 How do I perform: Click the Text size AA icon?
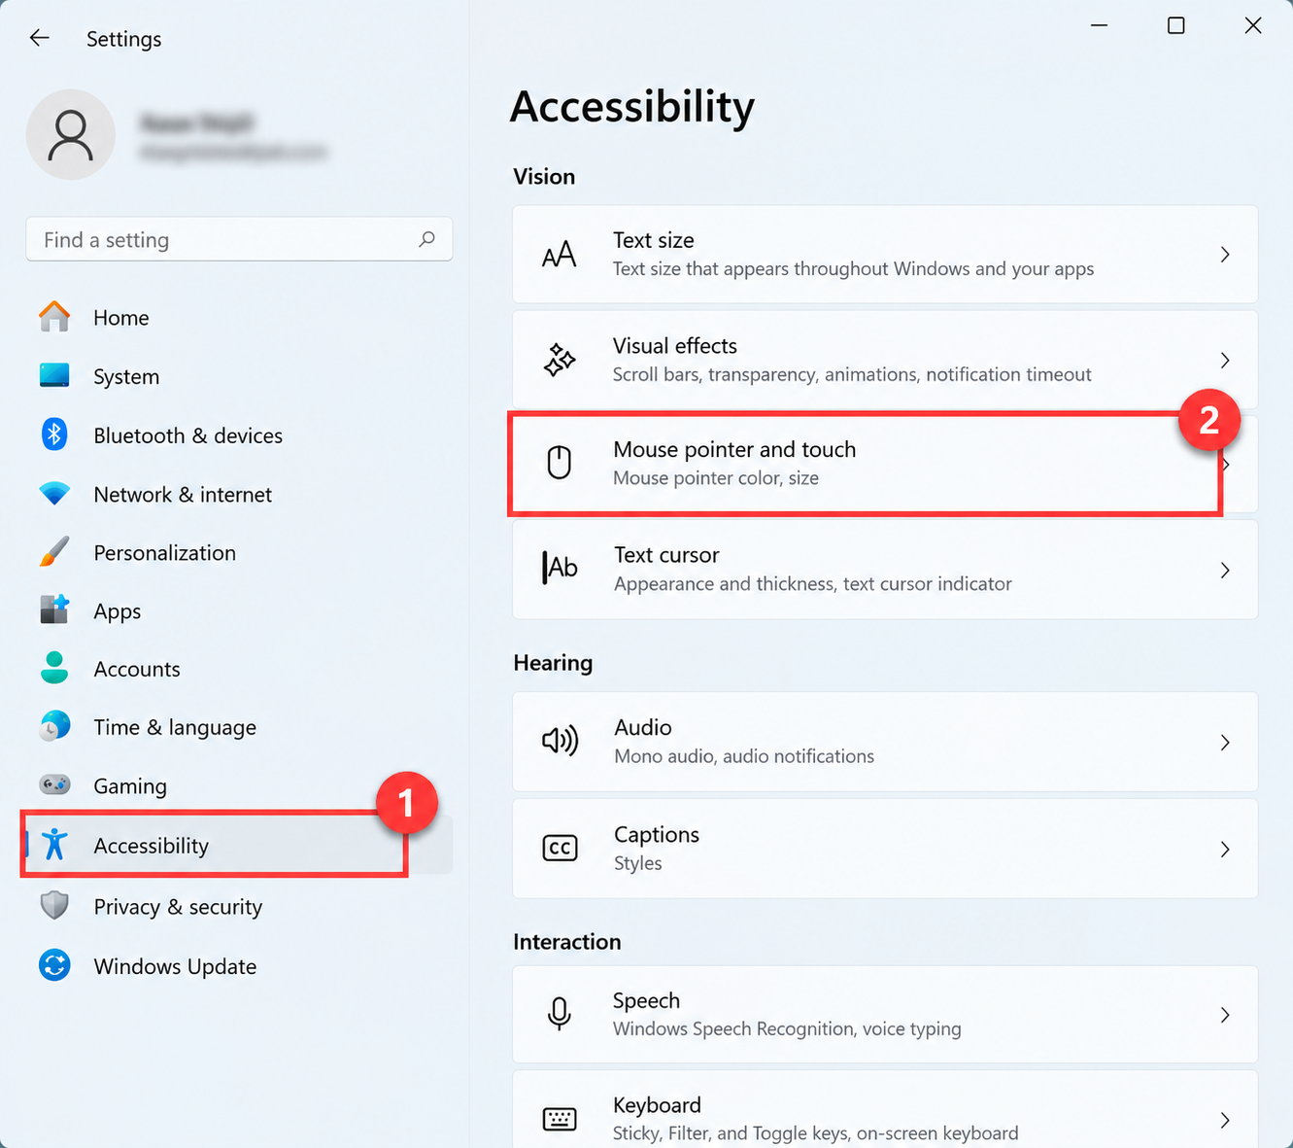(x=559, y=255)
